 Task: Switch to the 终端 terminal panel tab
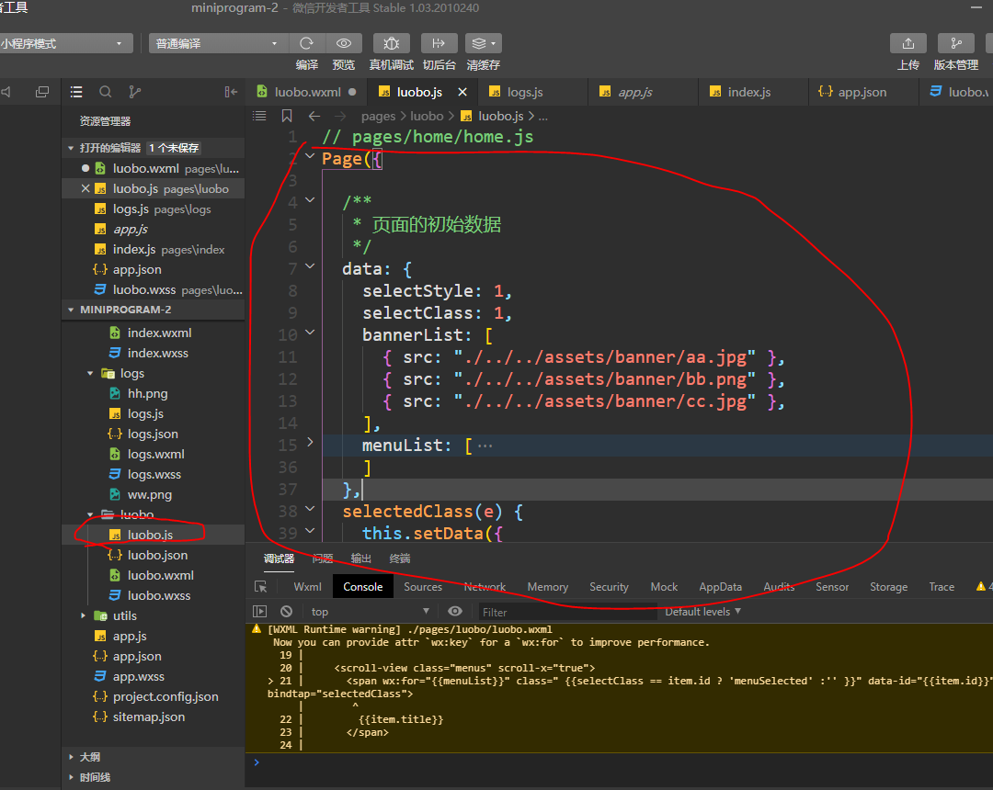400,559
